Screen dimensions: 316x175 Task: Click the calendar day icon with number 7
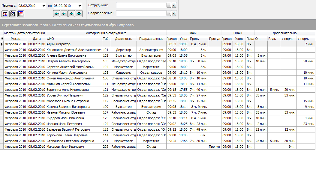pos(5,14)
